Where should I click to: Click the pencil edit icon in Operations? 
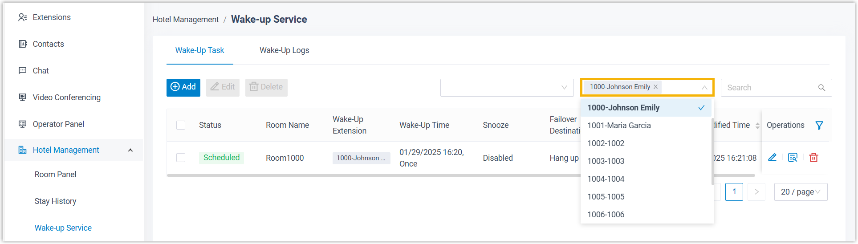point(772,158)
